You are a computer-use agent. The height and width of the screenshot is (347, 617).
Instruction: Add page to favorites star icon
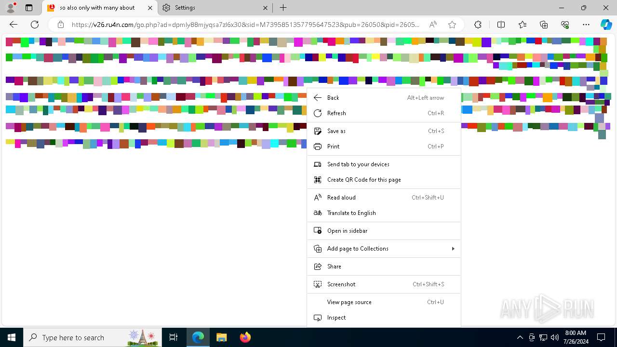(x=452, y=25)
